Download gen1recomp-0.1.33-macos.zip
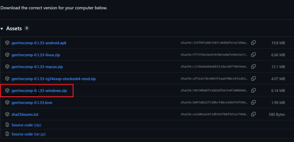Viewport: 294px width, 142px height. point(37,67)
